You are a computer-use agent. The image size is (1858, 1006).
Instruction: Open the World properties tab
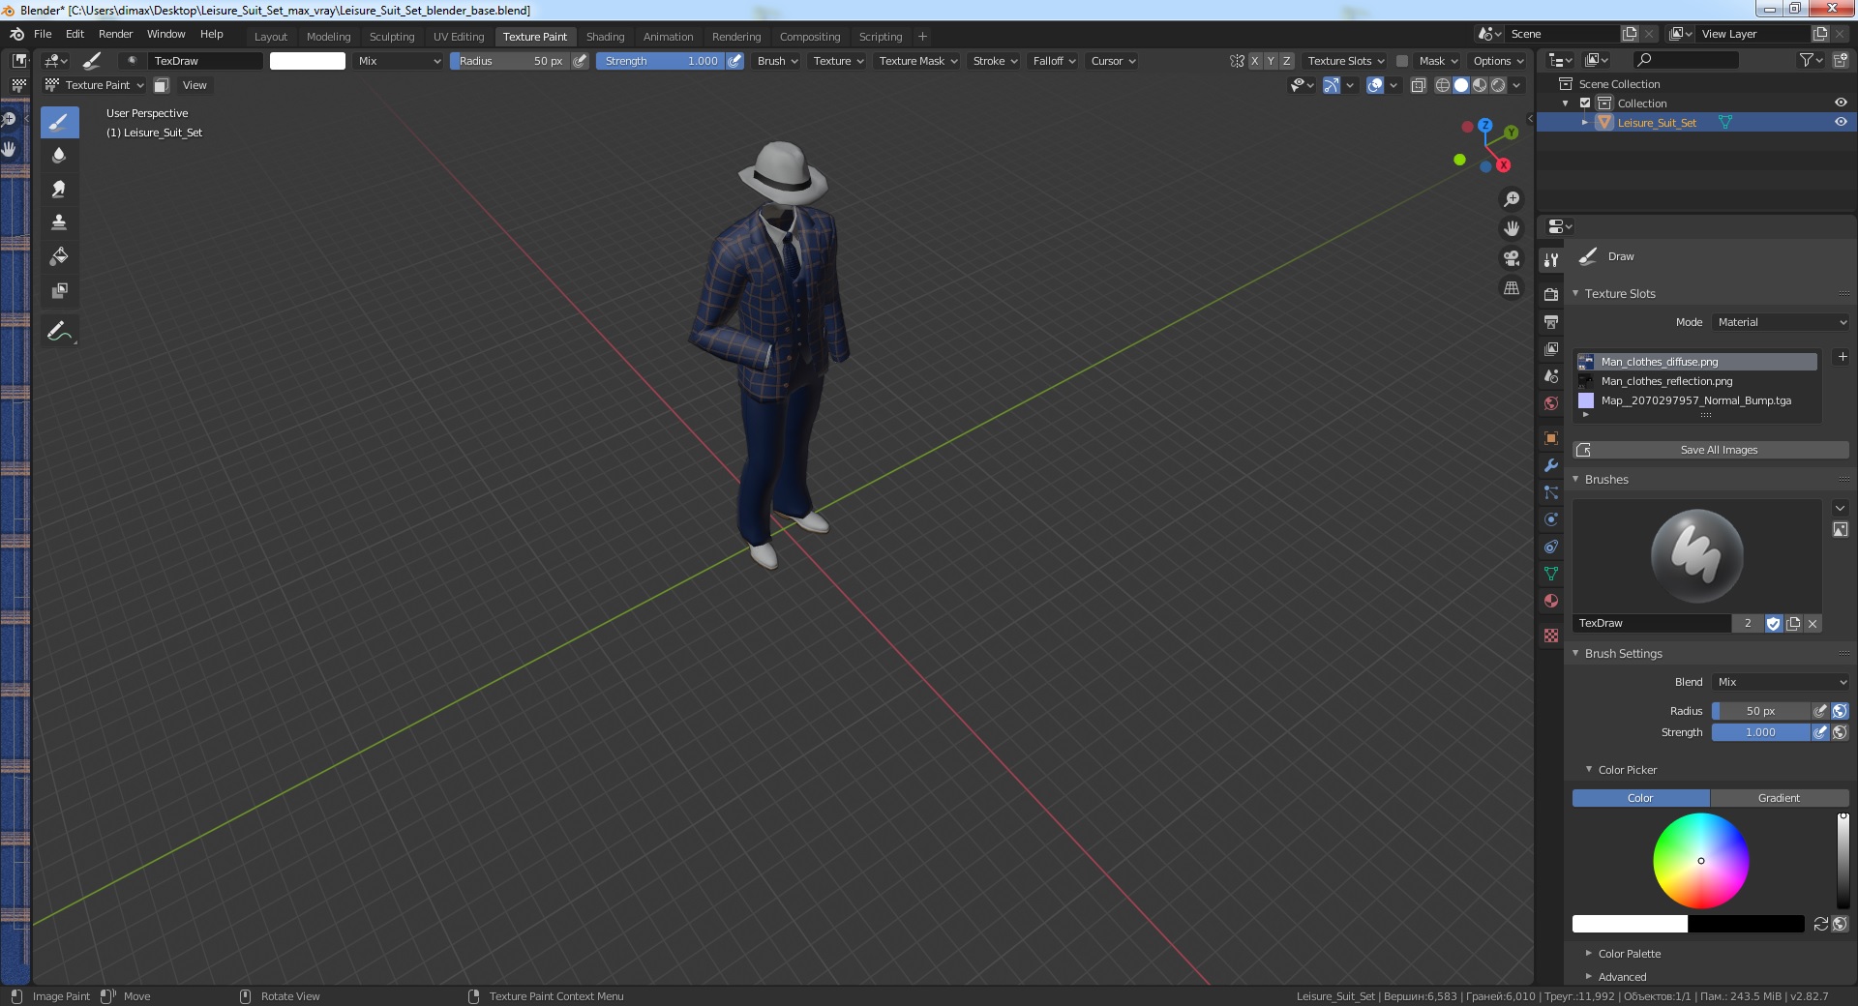1551,403
